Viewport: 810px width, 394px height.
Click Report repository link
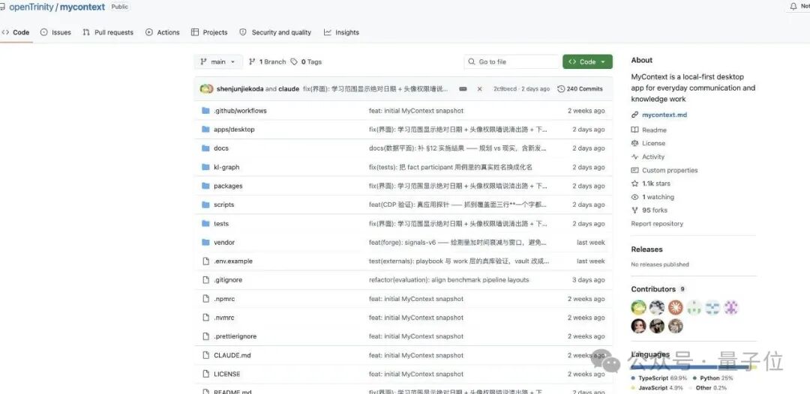[657, 224]
